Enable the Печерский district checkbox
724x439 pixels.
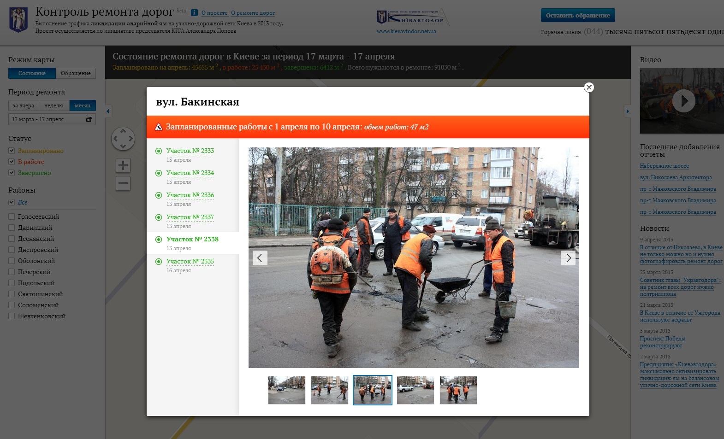pyautogui.click(x=12, y=272)
